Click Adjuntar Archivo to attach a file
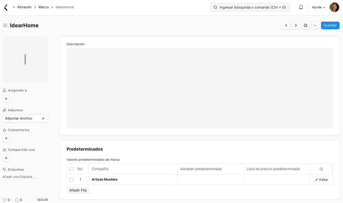This screenshot has height=203, width=343. [x=25, y=118]
